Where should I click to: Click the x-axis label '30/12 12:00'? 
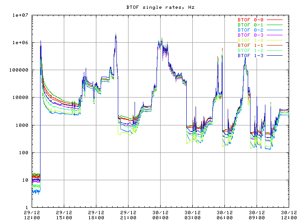tap(289, 215)
